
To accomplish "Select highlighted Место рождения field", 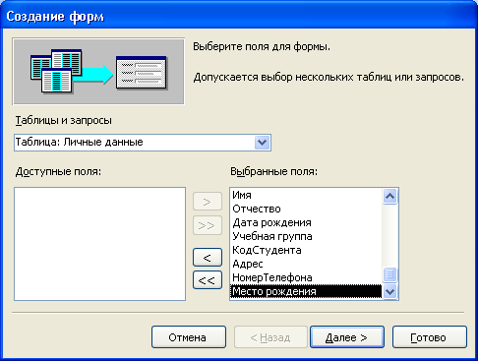I will point(307,291).
